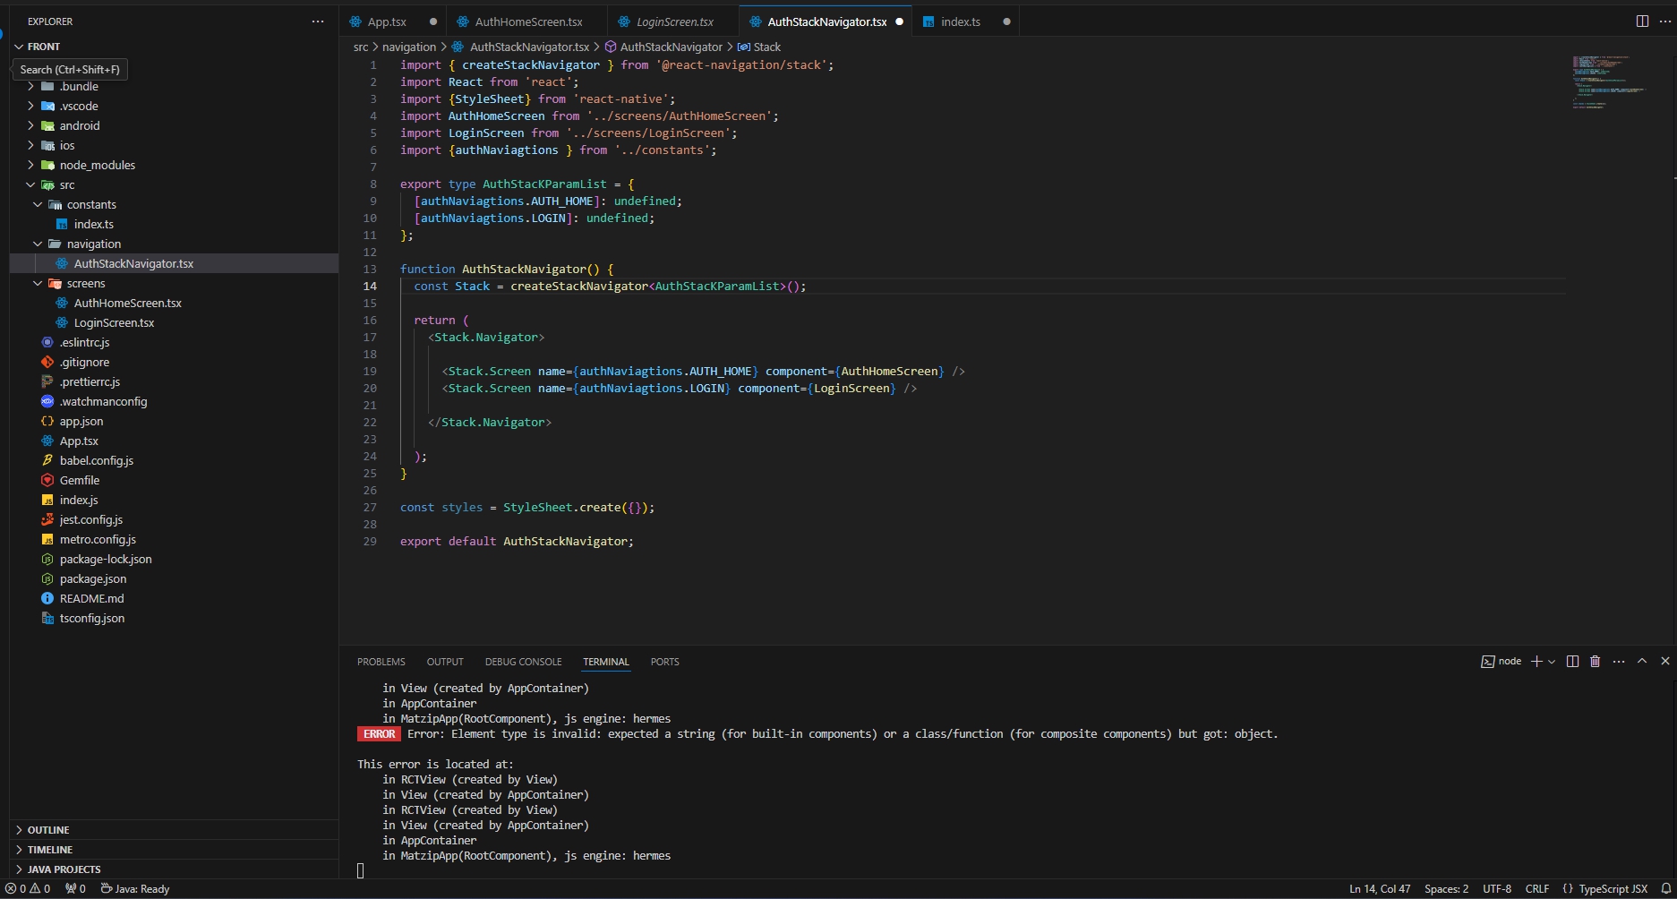Expand the TIMELINE section
The height and width of the screenshot is (899, 1677).
tap(50, 850)
